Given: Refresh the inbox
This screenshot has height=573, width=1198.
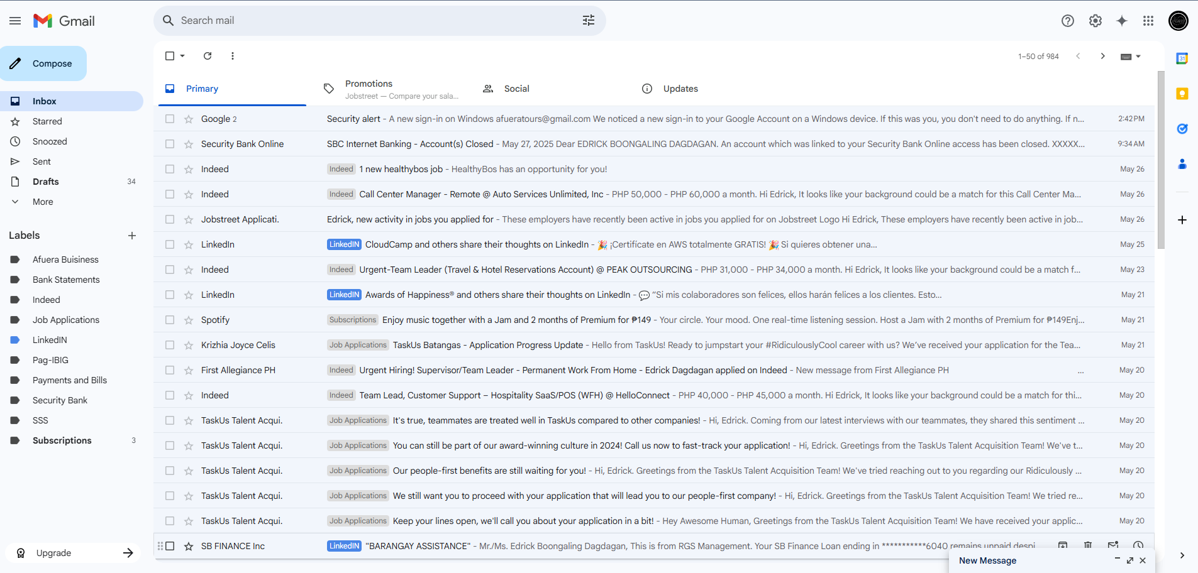Looking at the screenshot, I should [x=208, y=56].
